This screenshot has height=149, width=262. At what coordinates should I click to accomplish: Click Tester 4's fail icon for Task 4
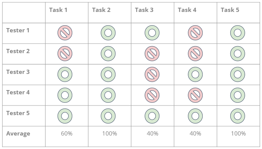(195, 95)
